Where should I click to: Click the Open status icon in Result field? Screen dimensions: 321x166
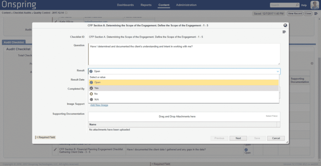pyautogui.click(x=91, y=71)
